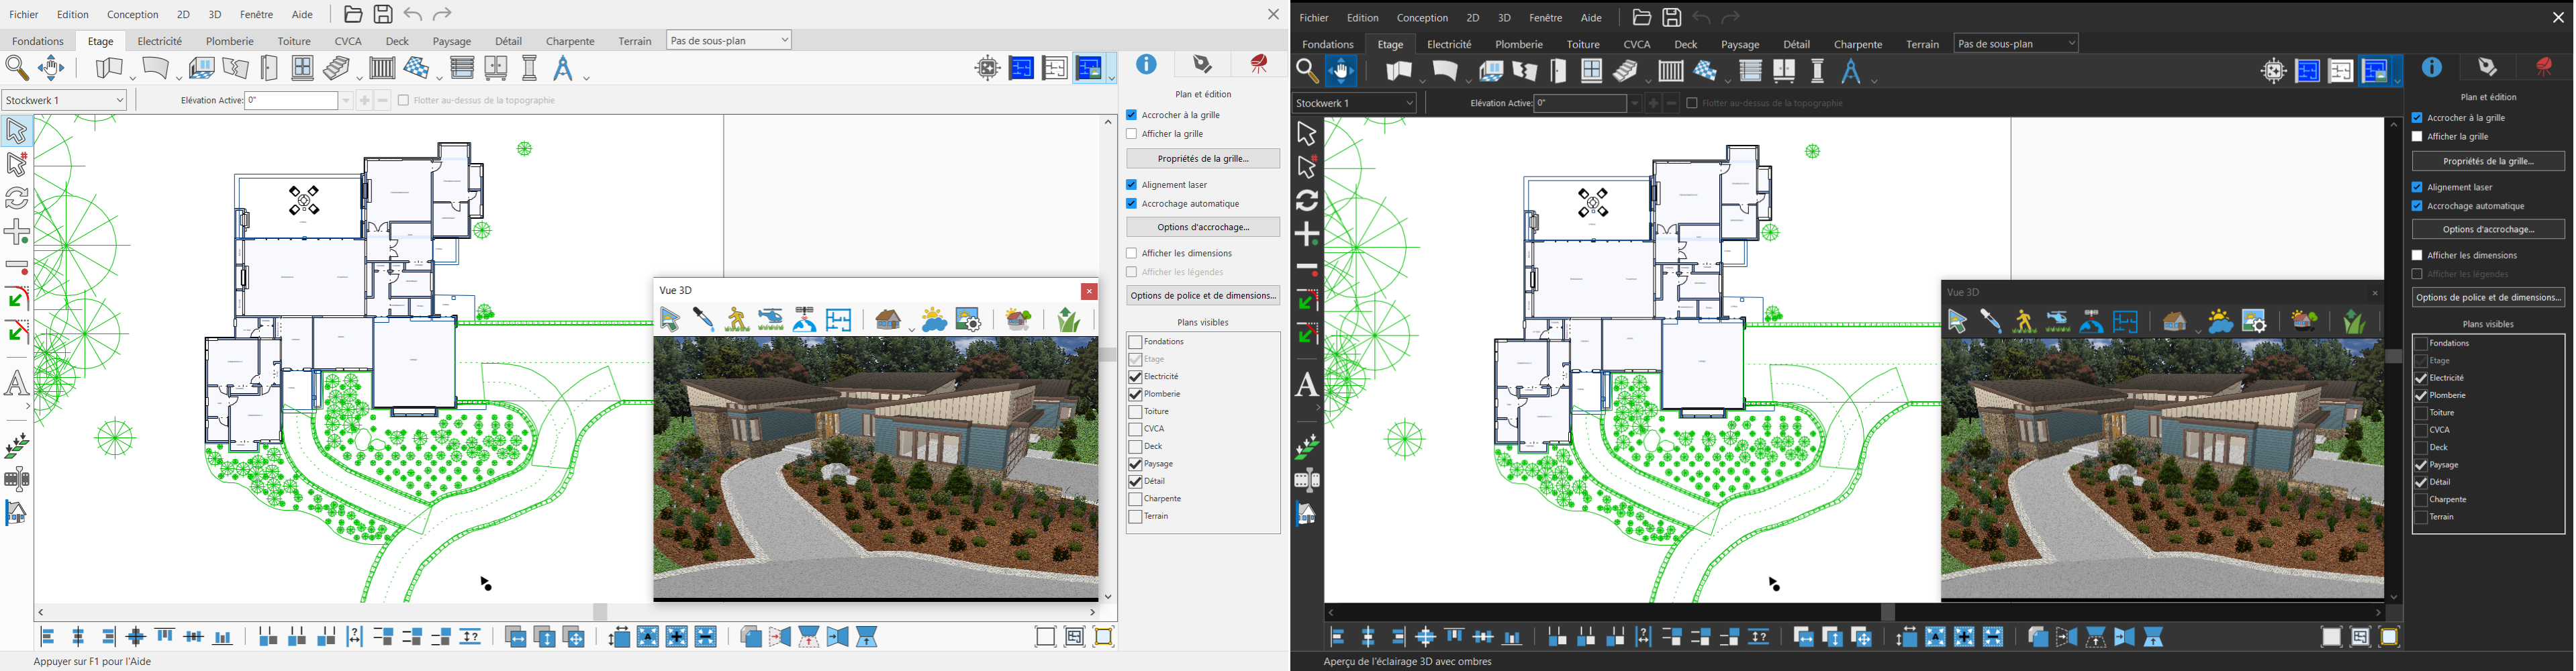Uncheck Plomberie layer in light Plans visibles

tap(1135, 394)
